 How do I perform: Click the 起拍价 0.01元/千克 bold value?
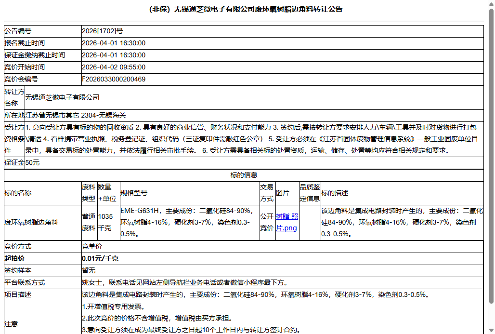coord(102,258)
